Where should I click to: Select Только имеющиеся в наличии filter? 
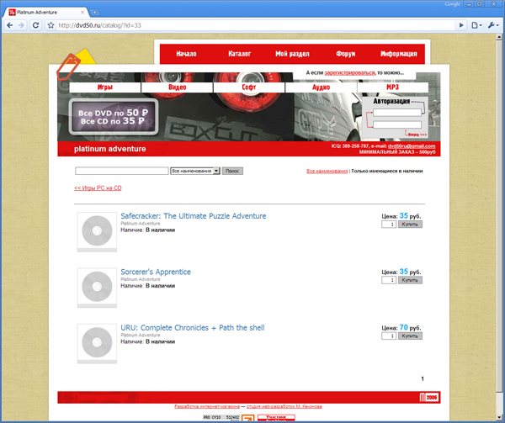pos(387,171)
